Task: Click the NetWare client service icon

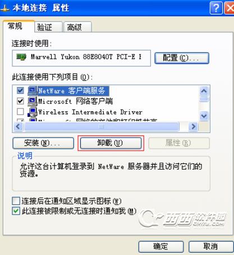Action: [x=33, y=91]
